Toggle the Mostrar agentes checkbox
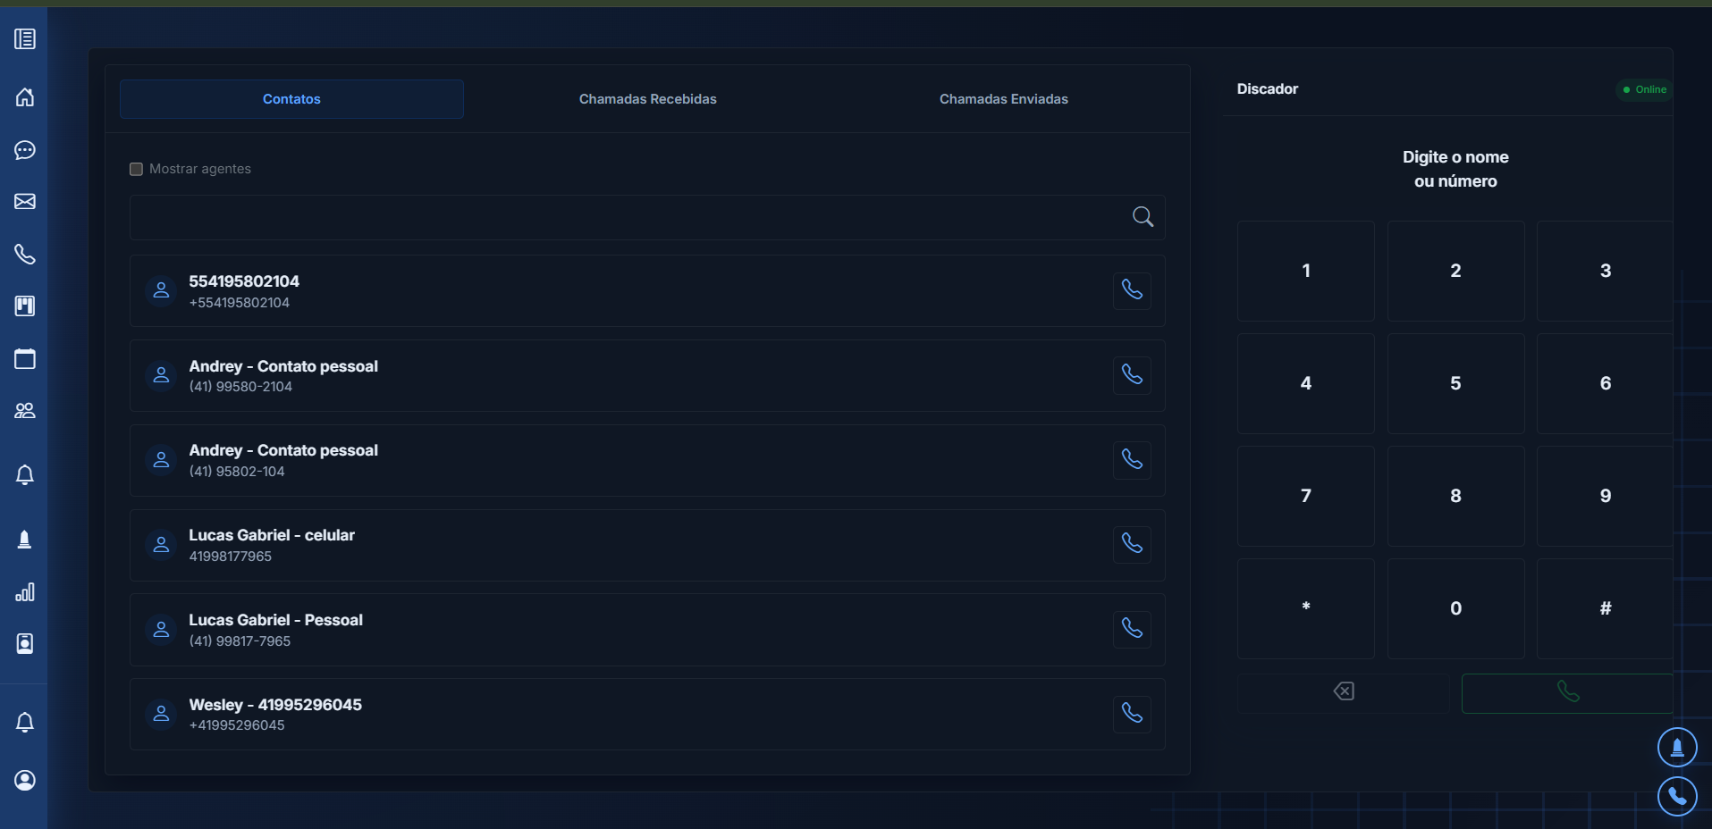 (136, 169)
